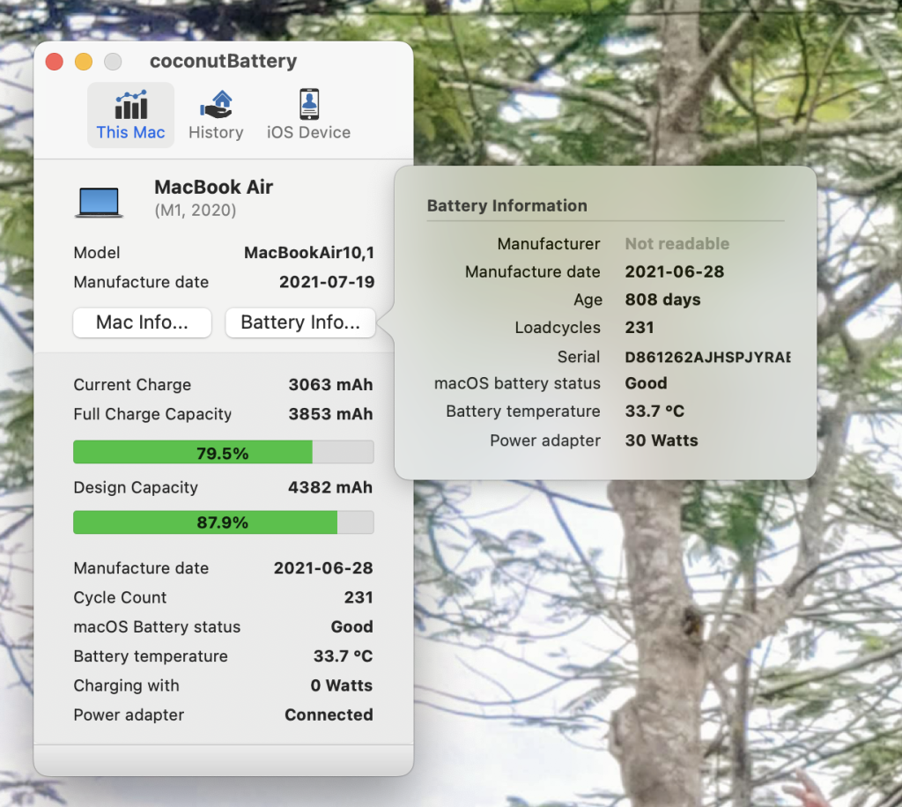Click the Model label

97,253
